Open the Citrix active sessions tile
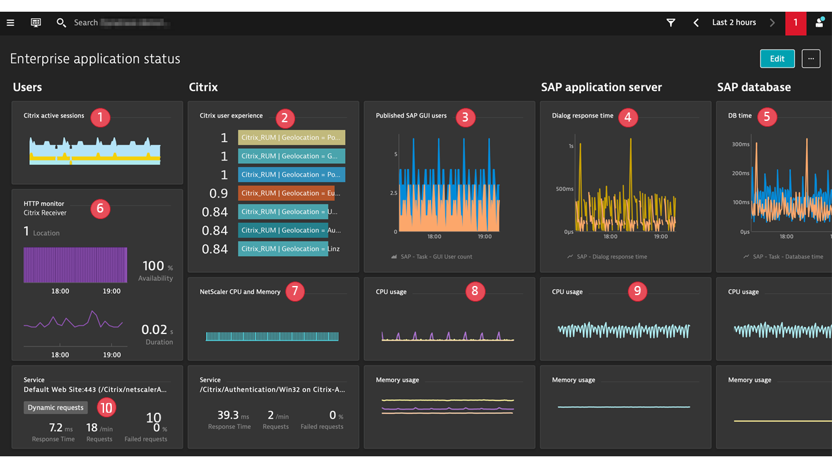Image resolution: width=832 pixels, height=468 pixels. [x=97, y=142]
